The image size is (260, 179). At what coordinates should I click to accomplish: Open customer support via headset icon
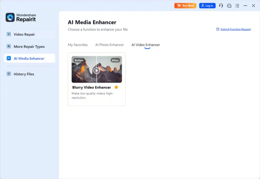221,6
